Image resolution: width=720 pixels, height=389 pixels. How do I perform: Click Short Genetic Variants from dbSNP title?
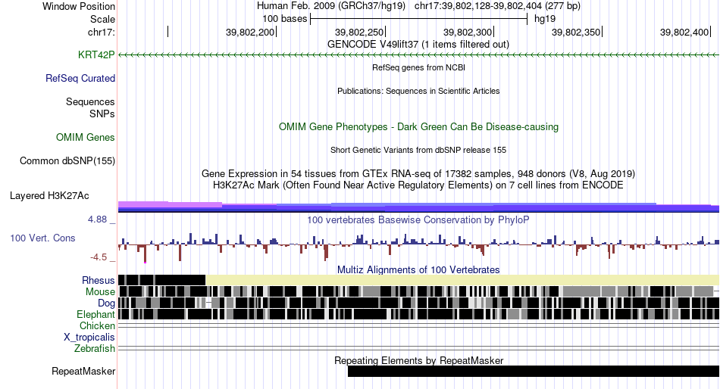click(x=418, y=150)
